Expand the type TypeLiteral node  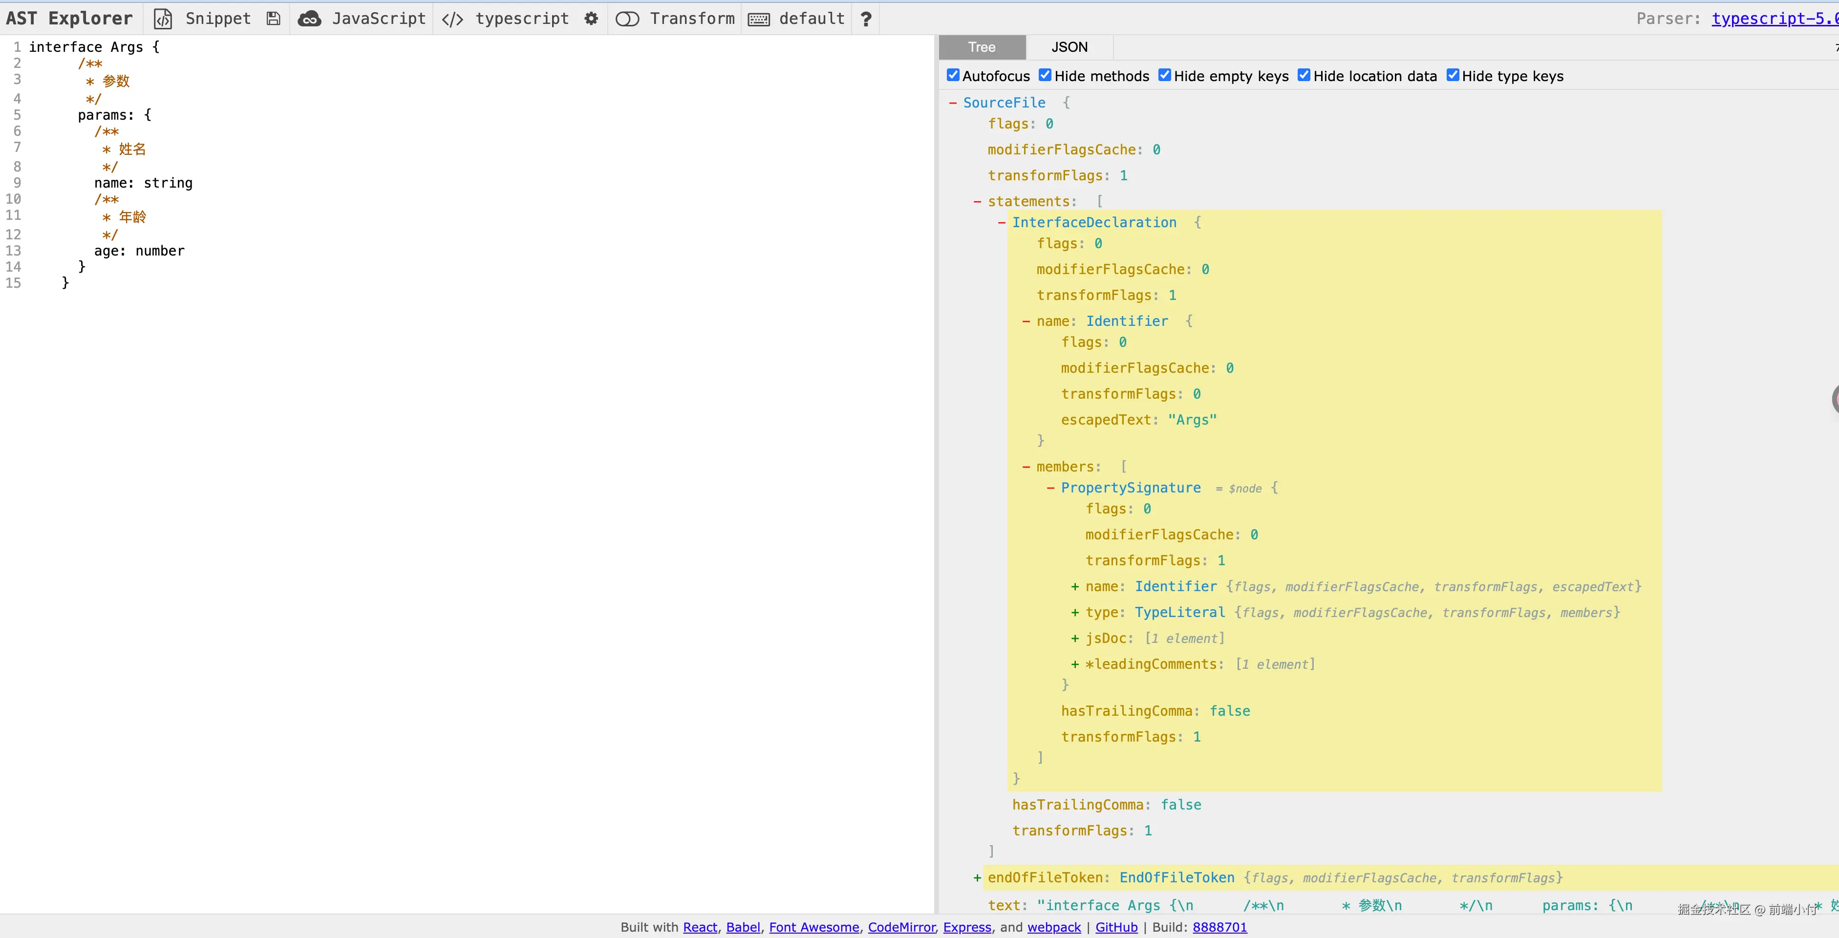point(1074,613)
